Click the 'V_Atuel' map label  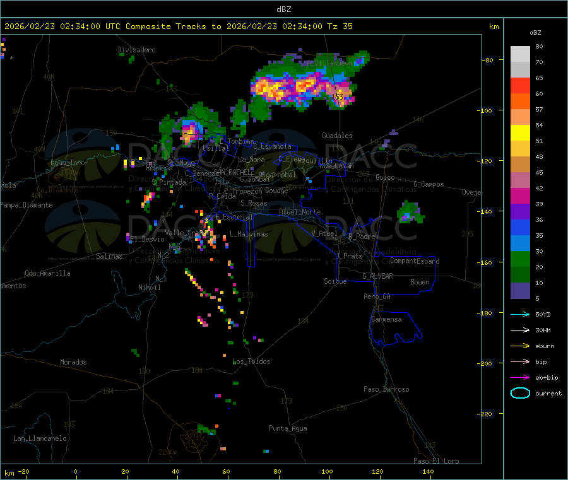324,233
